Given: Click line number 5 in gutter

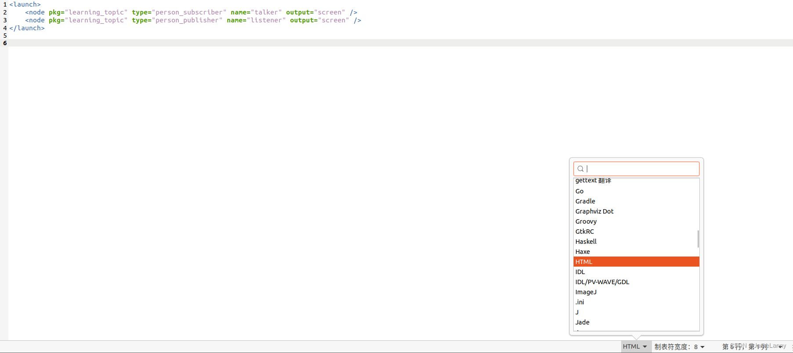Looking at the screenshot, I should click(x=5, y=36).
